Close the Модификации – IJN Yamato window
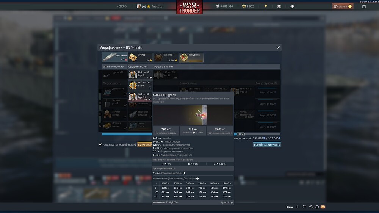The height and width of the screenshot is (213, 379). coord(278,48)
